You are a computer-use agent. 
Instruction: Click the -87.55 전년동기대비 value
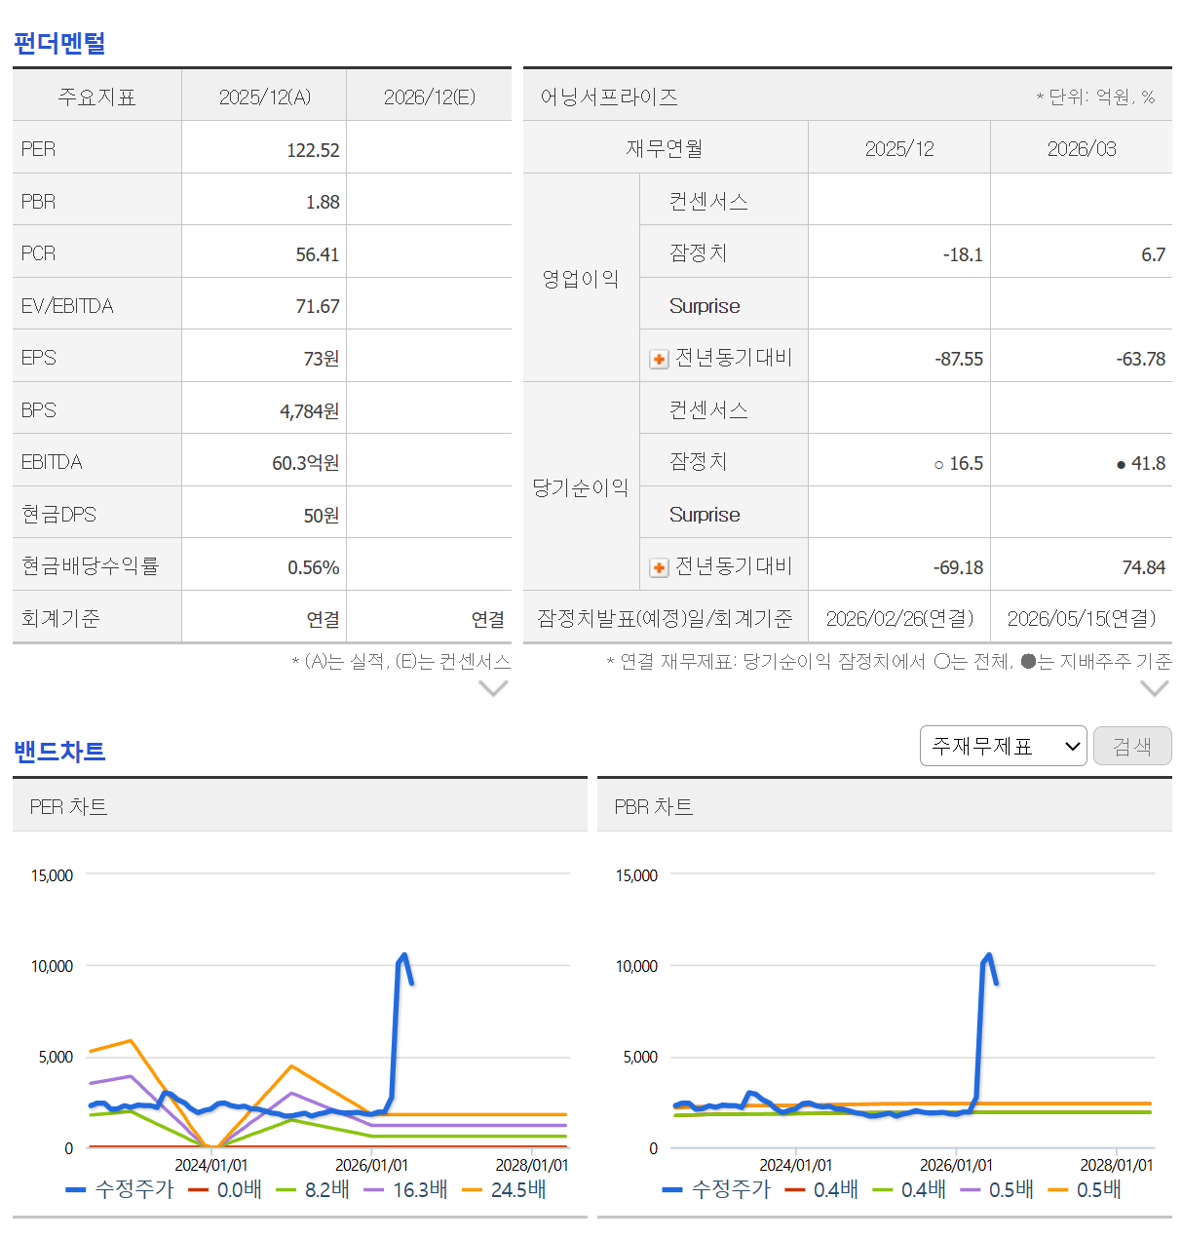click(x=960, y=359)
